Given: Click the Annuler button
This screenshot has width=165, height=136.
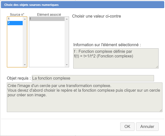Looking at the screenshot, I should [147, 127].
